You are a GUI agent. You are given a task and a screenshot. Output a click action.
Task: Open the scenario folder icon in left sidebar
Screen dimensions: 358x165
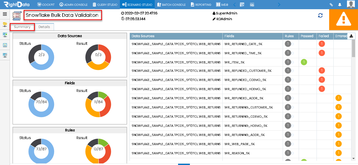(5, 25)
